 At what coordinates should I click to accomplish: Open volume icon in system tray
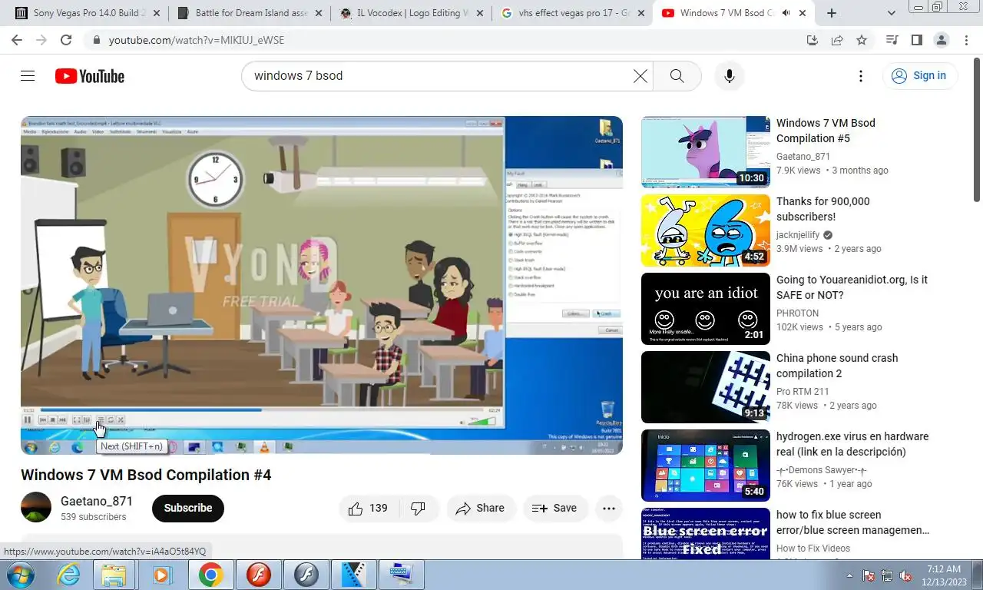(905, 575)
